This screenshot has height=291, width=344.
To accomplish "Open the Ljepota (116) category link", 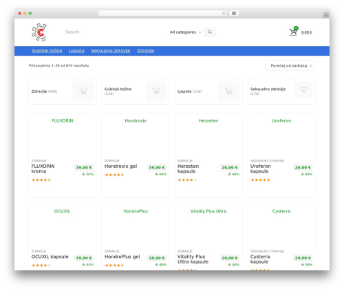I will [189, 91].
